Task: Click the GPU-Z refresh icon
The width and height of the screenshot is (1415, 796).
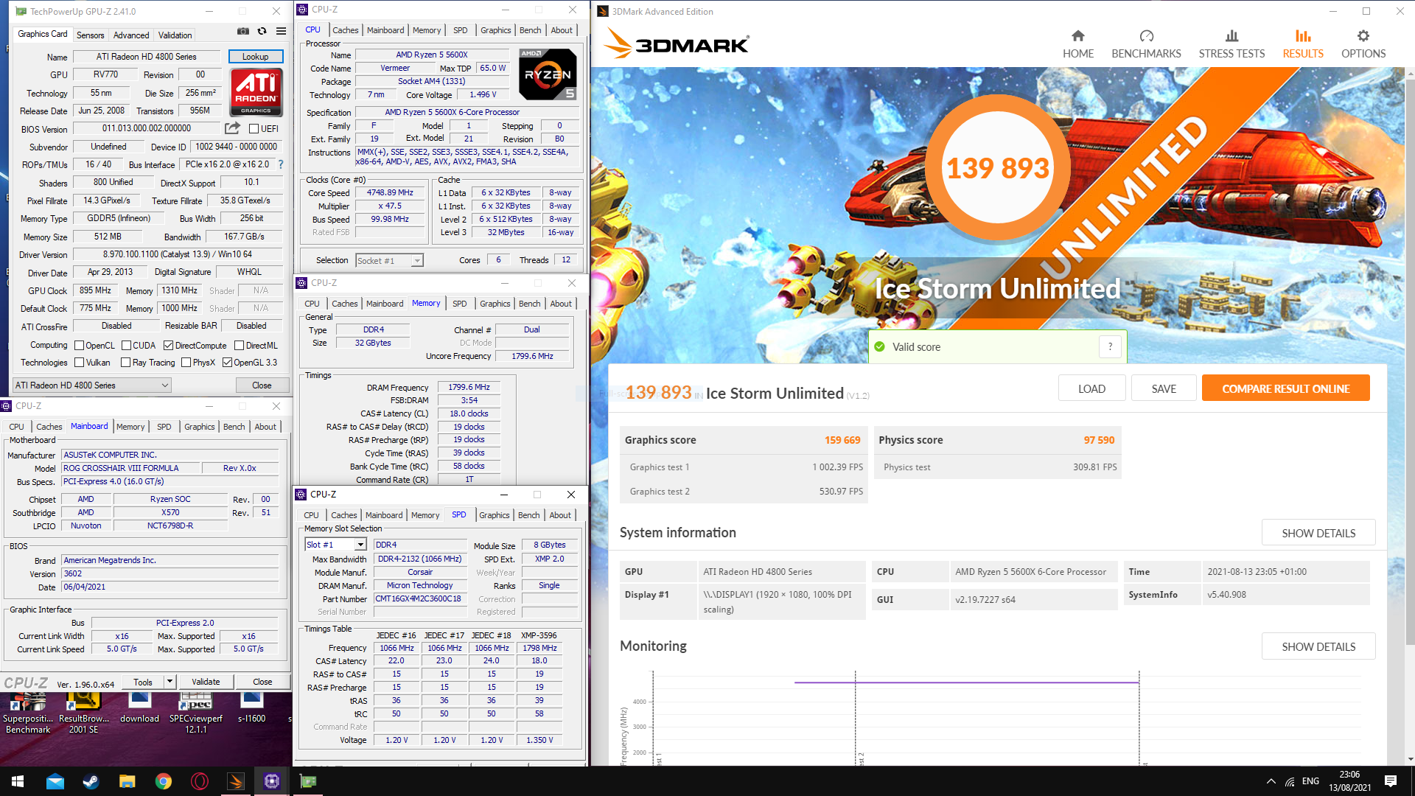Action: tap(262, 31)
